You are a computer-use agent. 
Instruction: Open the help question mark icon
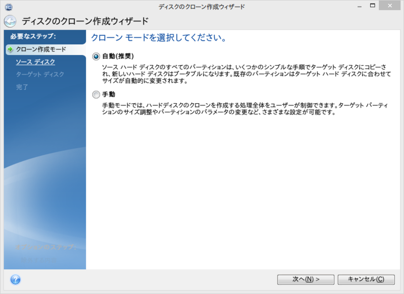coord(16,279)
